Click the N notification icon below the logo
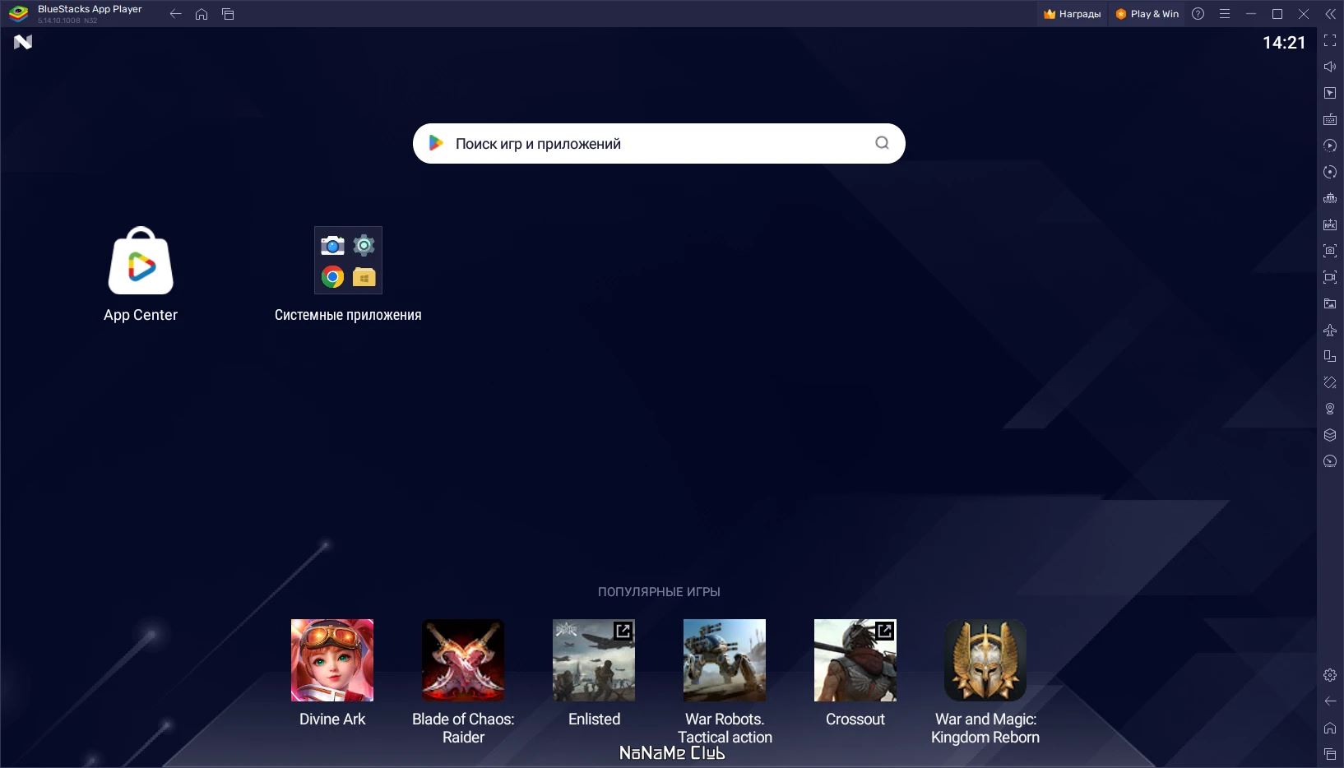The height and width of the screenshot is (768, 1344). (23, 42)
